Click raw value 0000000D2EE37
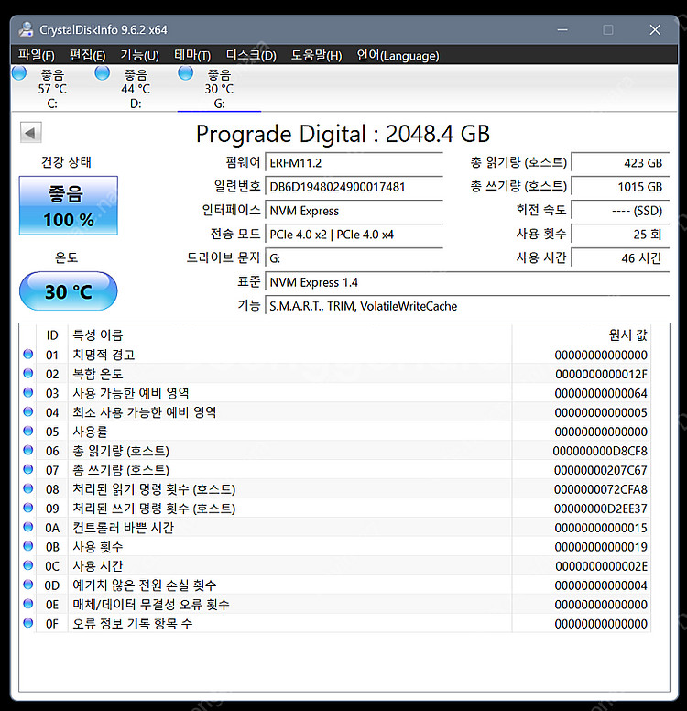The height and width of the screenshot is (711, 687). coord(600,509)
